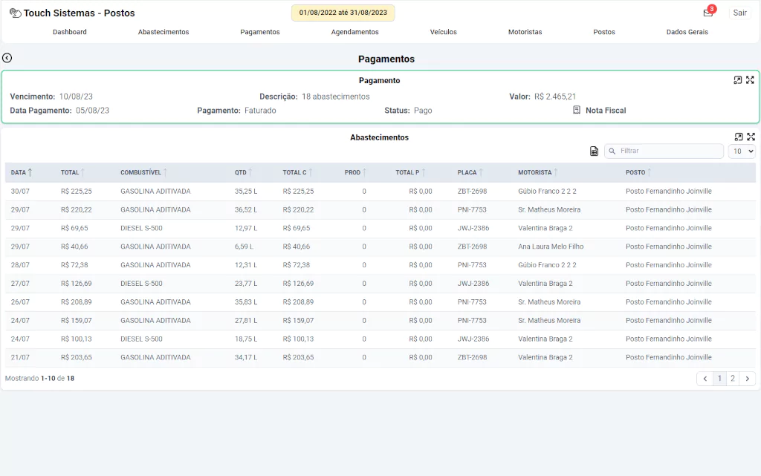Screen dimensions: 761x476
Task: Click the search magnifier icon in filter
Action: point(612,151)
